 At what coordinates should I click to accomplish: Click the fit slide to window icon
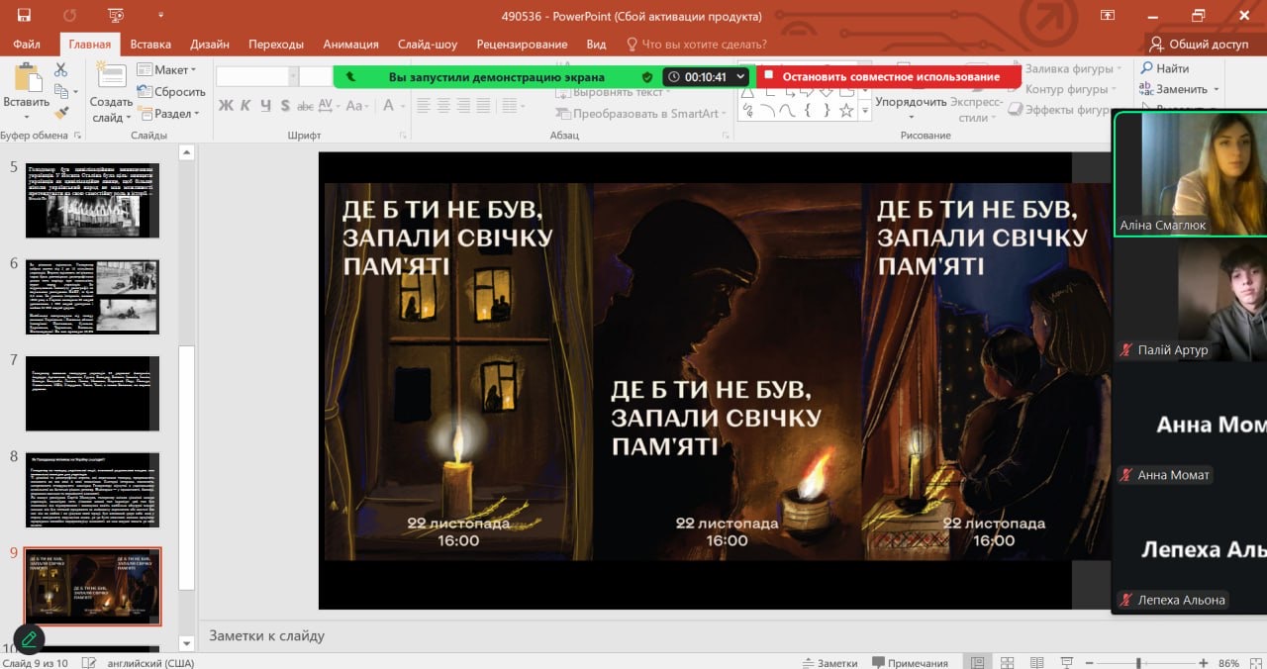(x=1253, y=663)
